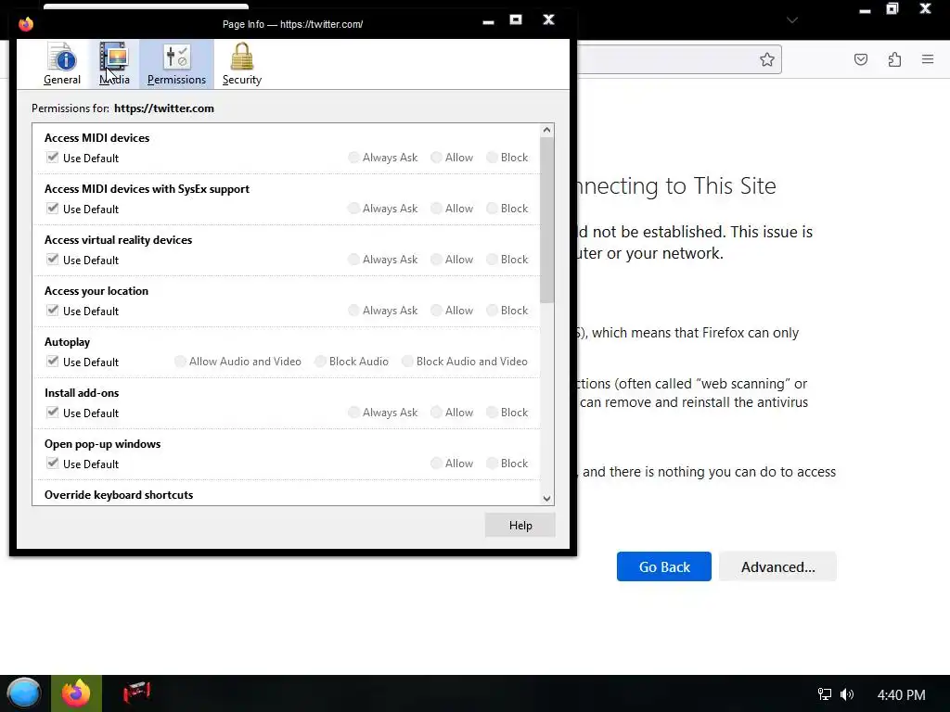Click the permissions list scroll down arrow
Screen dimensions: 950x712
pos(547,498)
